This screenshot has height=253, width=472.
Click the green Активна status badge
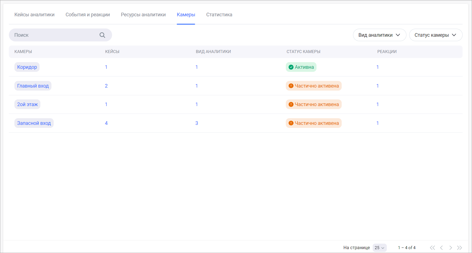(x=301, y=67)
